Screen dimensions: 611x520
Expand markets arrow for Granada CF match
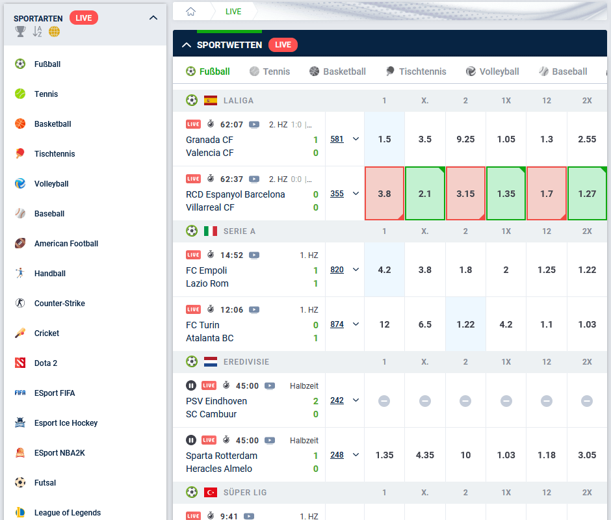pyautogui.click(x=356, y=138)
